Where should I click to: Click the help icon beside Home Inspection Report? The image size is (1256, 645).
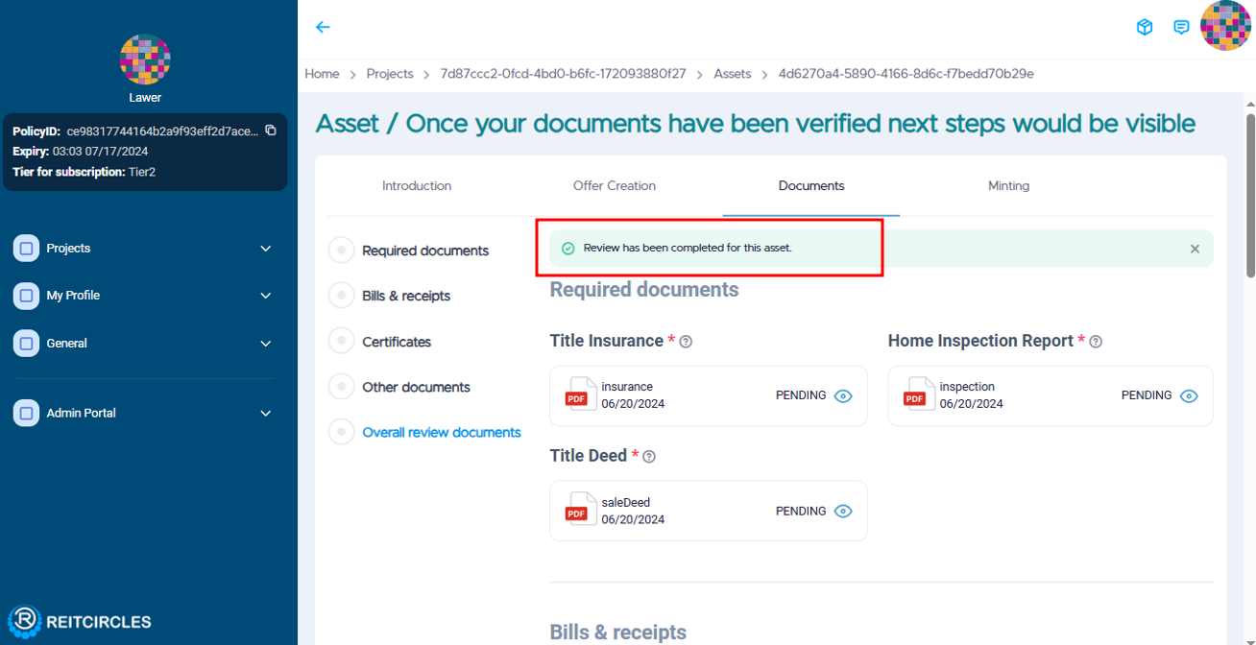click(x=1096, y=340)
